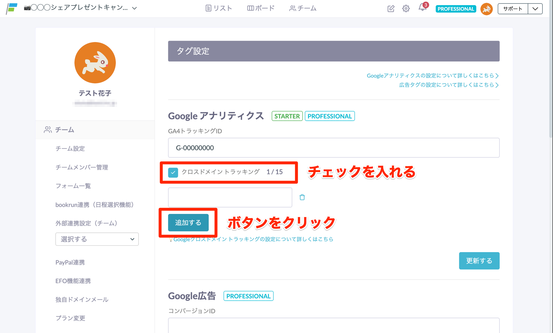Viewport: 553px width, 333px height.
Task: Click the formrun logo icon
Action: click(12, 8)
